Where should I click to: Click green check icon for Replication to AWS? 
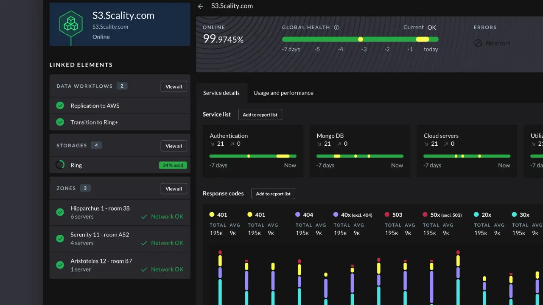[60, 105]
